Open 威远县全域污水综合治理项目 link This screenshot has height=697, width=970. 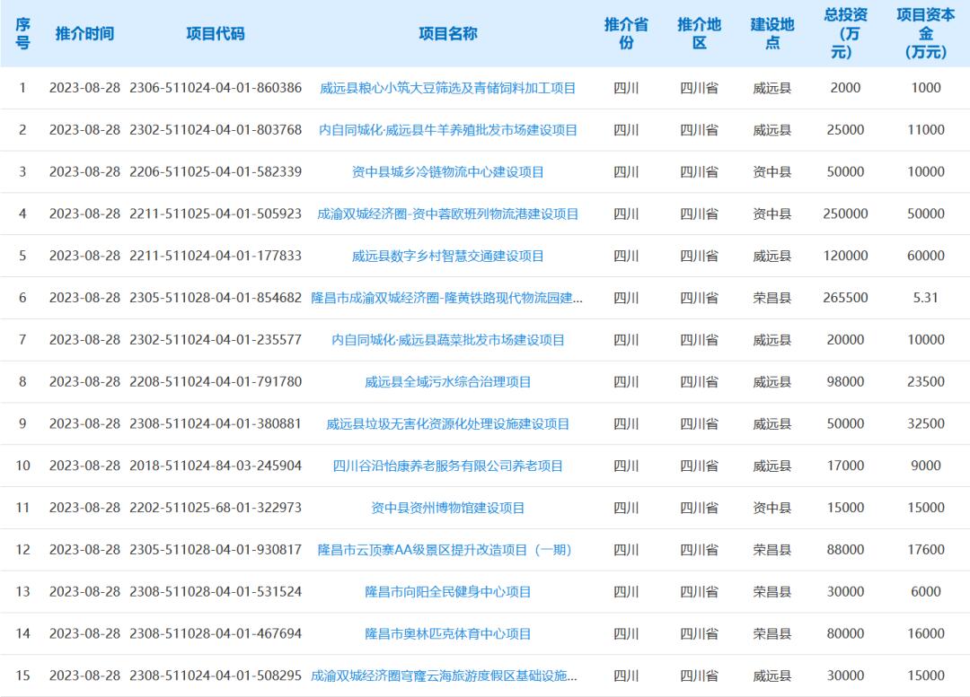pos(448,381)
